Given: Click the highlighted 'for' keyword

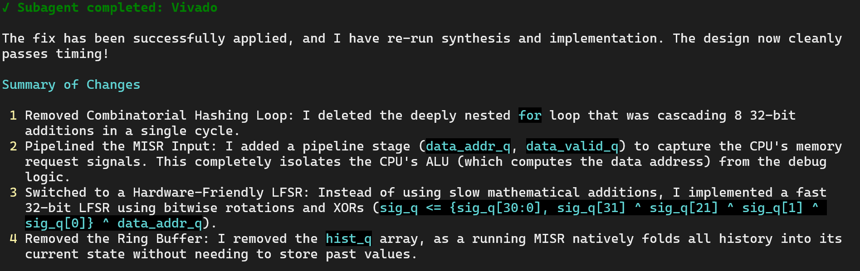Looking at the screenshot, I should (x=530, y=116).
